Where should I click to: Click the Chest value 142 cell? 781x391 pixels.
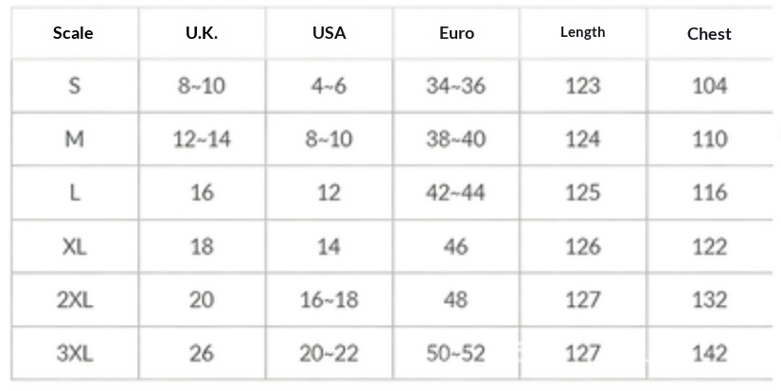click(x=709, y=353)
